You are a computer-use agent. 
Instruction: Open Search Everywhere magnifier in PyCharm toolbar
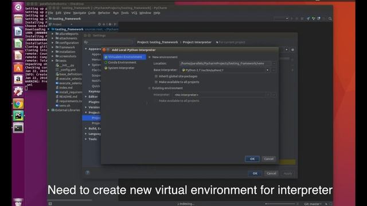[x=330, y=19]
